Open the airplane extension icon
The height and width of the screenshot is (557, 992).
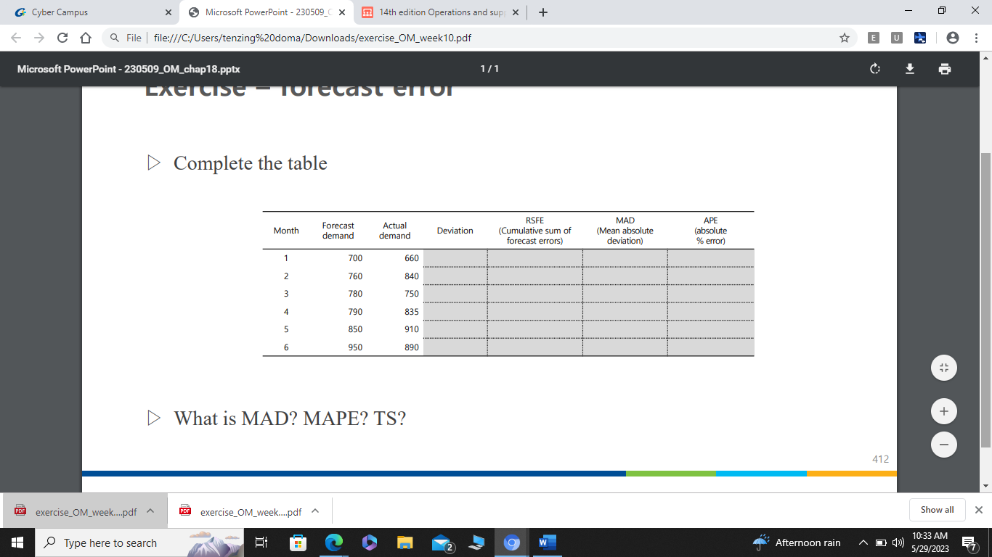click(x=920, y=37)
